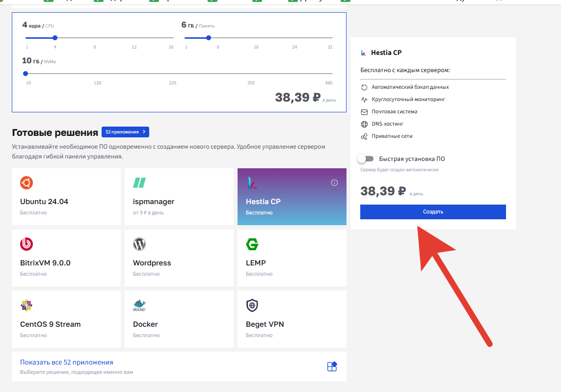Choose the Wordpress logo icon
Image resolution: width=561 pixels, height=392 pixels.
click(x=139, y=244)
